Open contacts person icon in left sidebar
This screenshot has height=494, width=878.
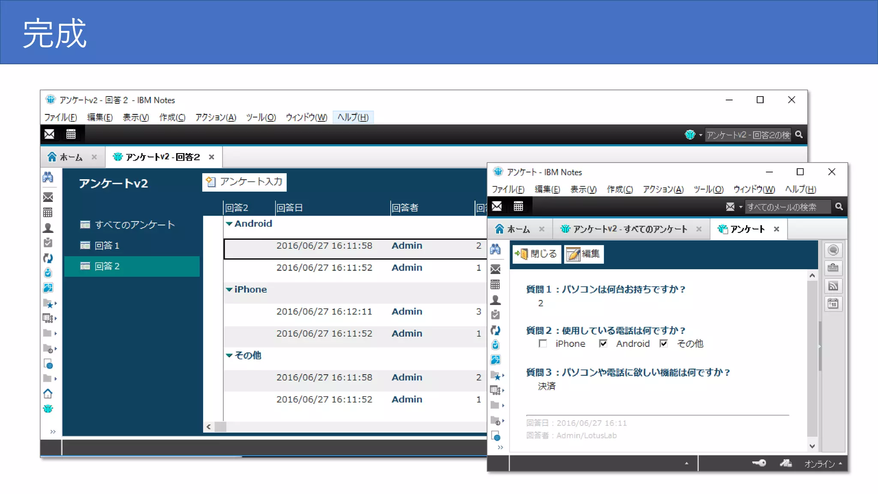[x=48, y=228]
